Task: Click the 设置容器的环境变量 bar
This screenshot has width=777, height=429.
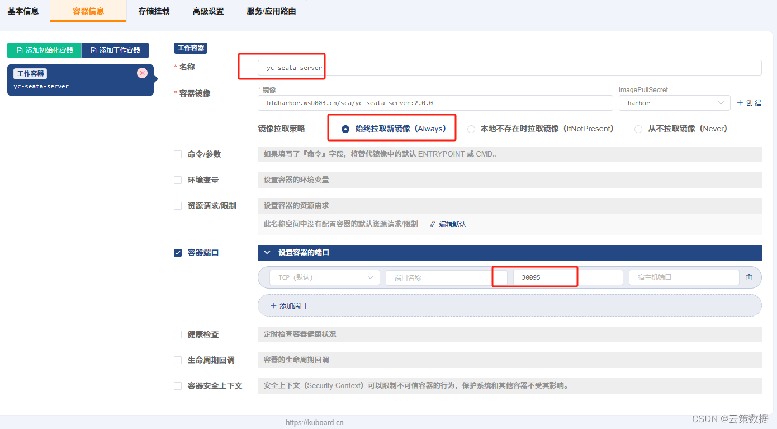Action: click(509, 180)
